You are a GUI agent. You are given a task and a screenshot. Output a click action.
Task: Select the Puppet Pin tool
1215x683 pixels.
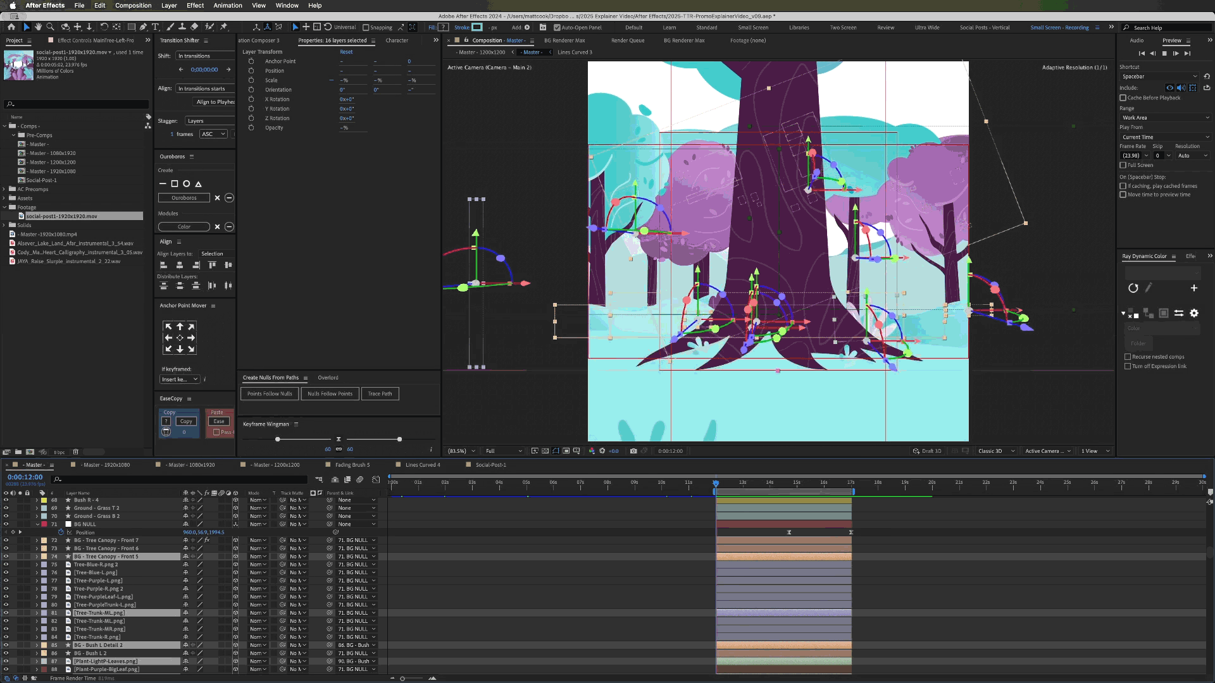pyautogui.click(x=223, y=27)
